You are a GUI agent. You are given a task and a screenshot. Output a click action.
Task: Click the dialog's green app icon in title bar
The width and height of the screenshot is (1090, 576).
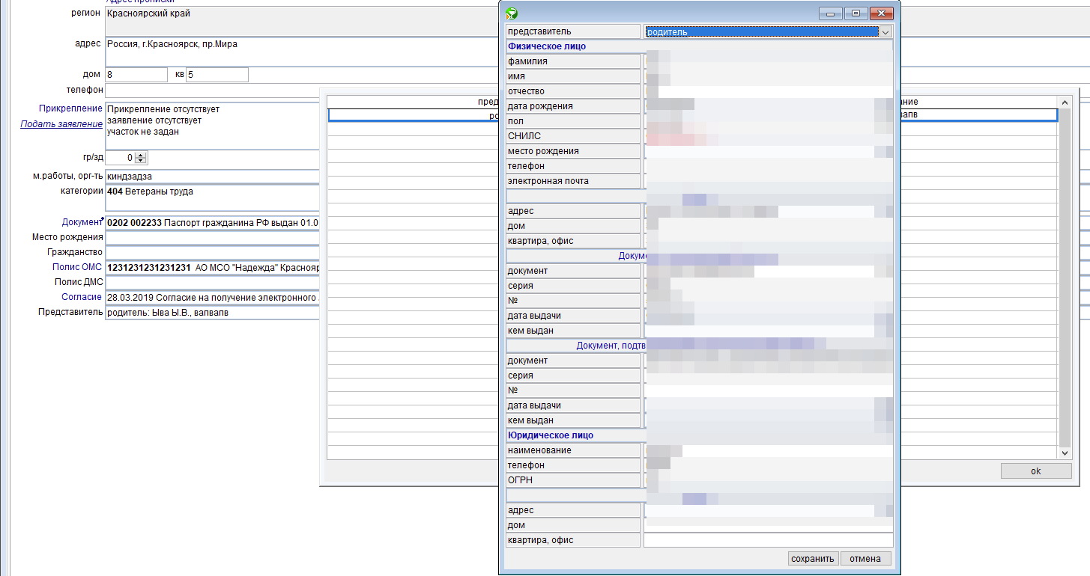point(512,13)
